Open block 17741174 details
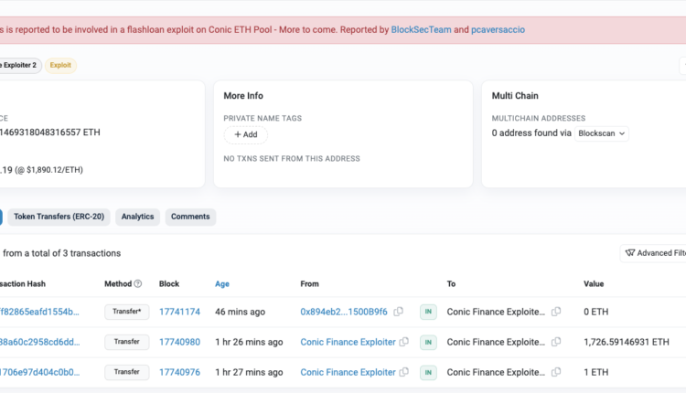This screenshot has height=393, width=686. (179, 312)
